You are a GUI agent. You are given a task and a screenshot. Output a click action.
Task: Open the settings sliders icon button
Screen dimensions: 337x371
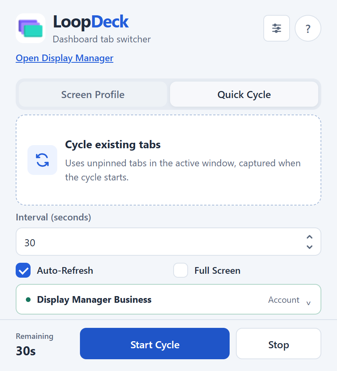tap(277, 28)
